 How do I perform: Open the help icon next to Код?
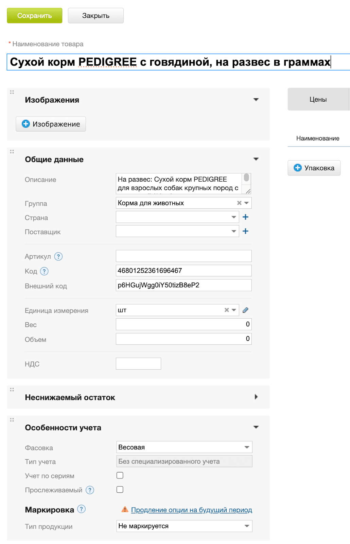click(45, 271)
